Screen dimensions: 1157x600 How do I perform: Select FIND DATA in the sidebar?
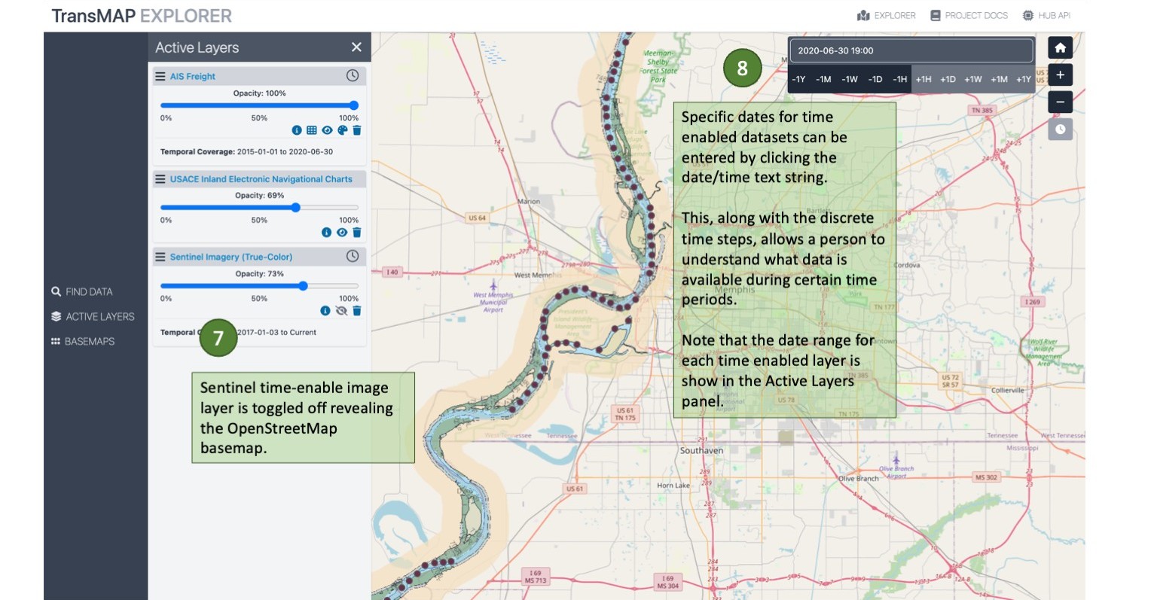[82, 291]
